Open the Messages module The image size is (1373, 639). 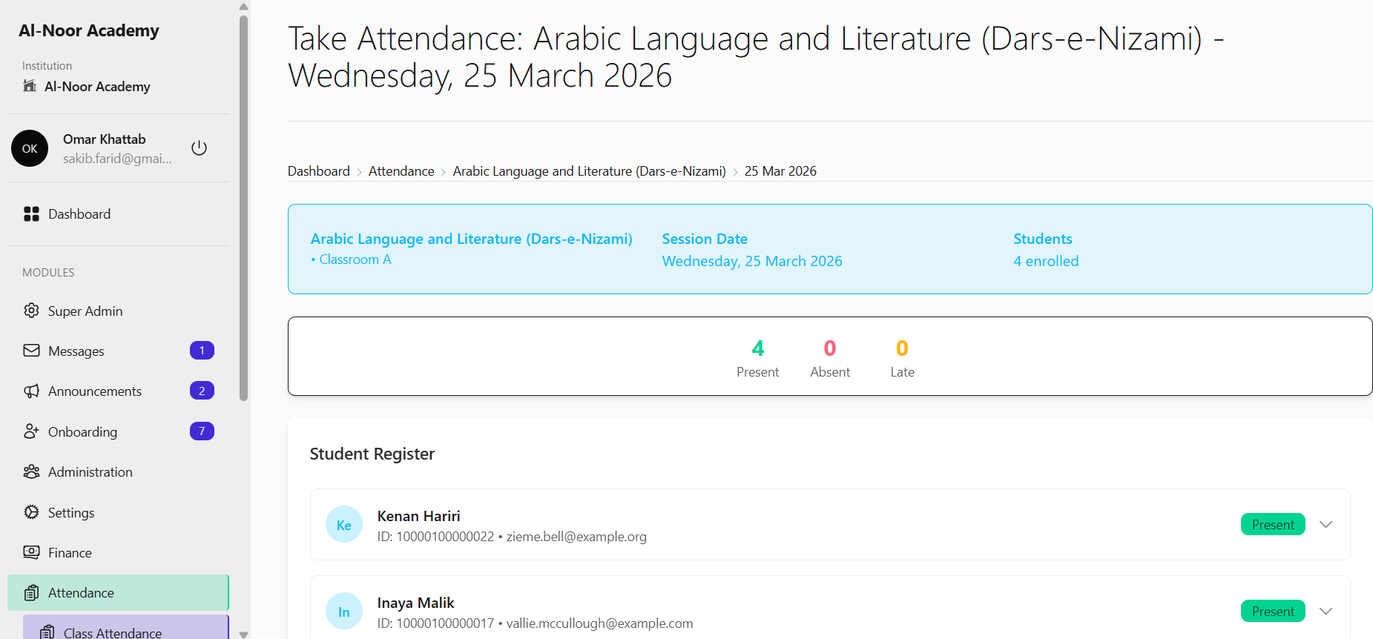[119, 351]
